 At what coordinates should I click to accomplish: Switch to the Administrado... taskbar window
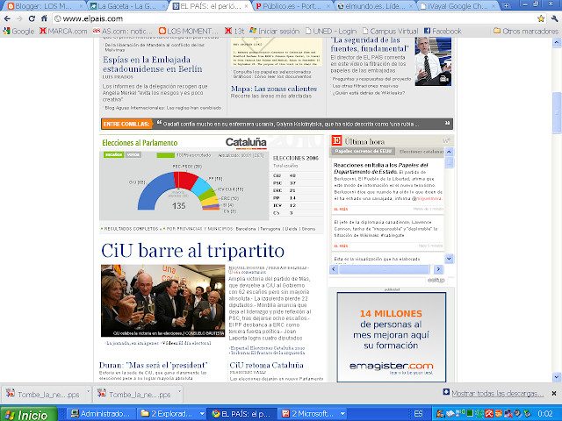[102, 414]
